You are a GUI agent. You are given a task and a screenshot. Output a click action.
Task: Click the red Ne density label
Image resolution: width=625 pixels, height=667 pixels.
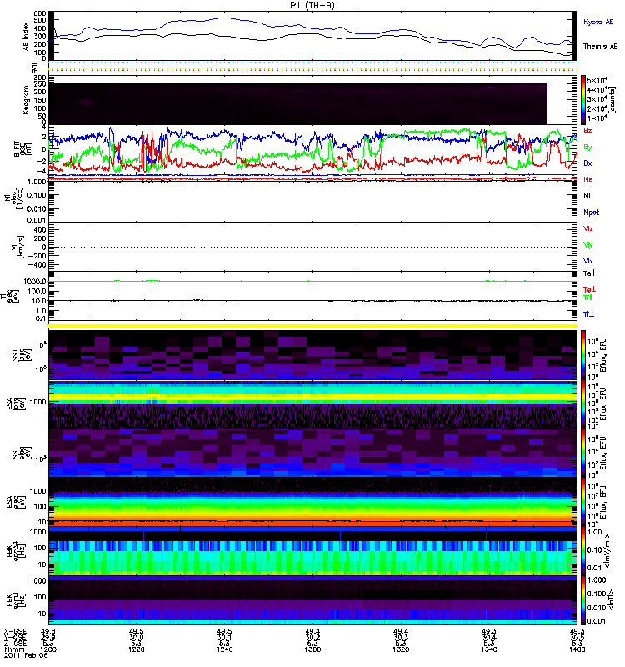point(588,179)
